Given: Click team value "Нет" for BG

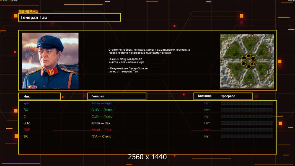Looking at the screenshot, I should 207,110.
